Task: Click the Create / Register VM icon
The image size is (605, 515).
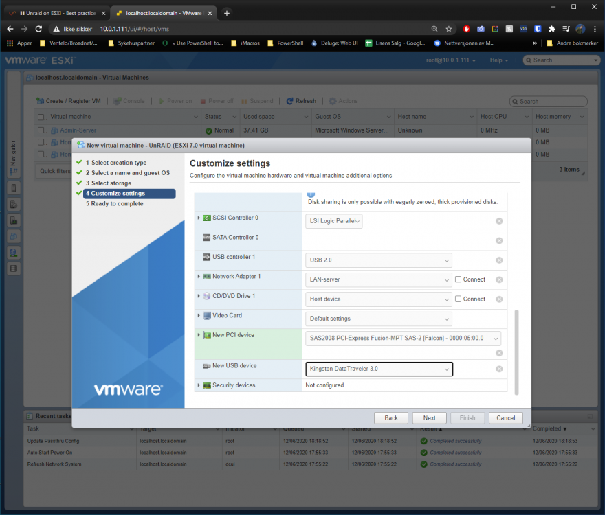Action: [40, 101]
